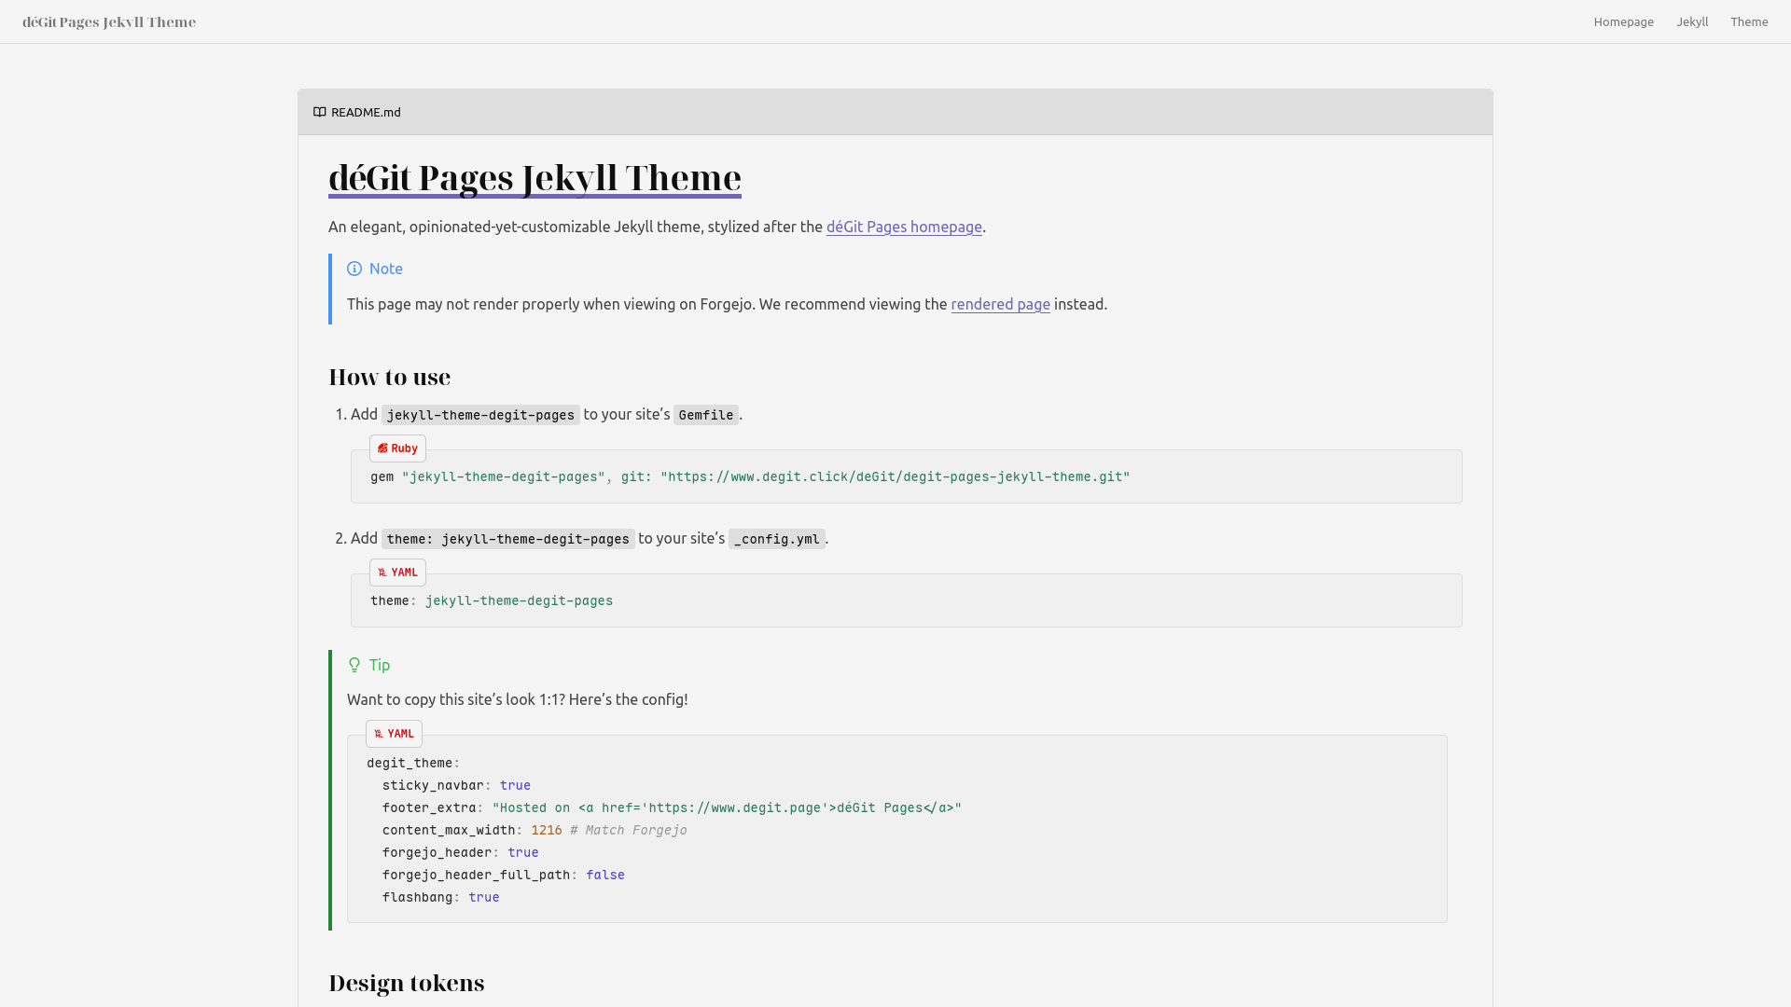
Task: Click the Note label text
Action: pos(385,269)
